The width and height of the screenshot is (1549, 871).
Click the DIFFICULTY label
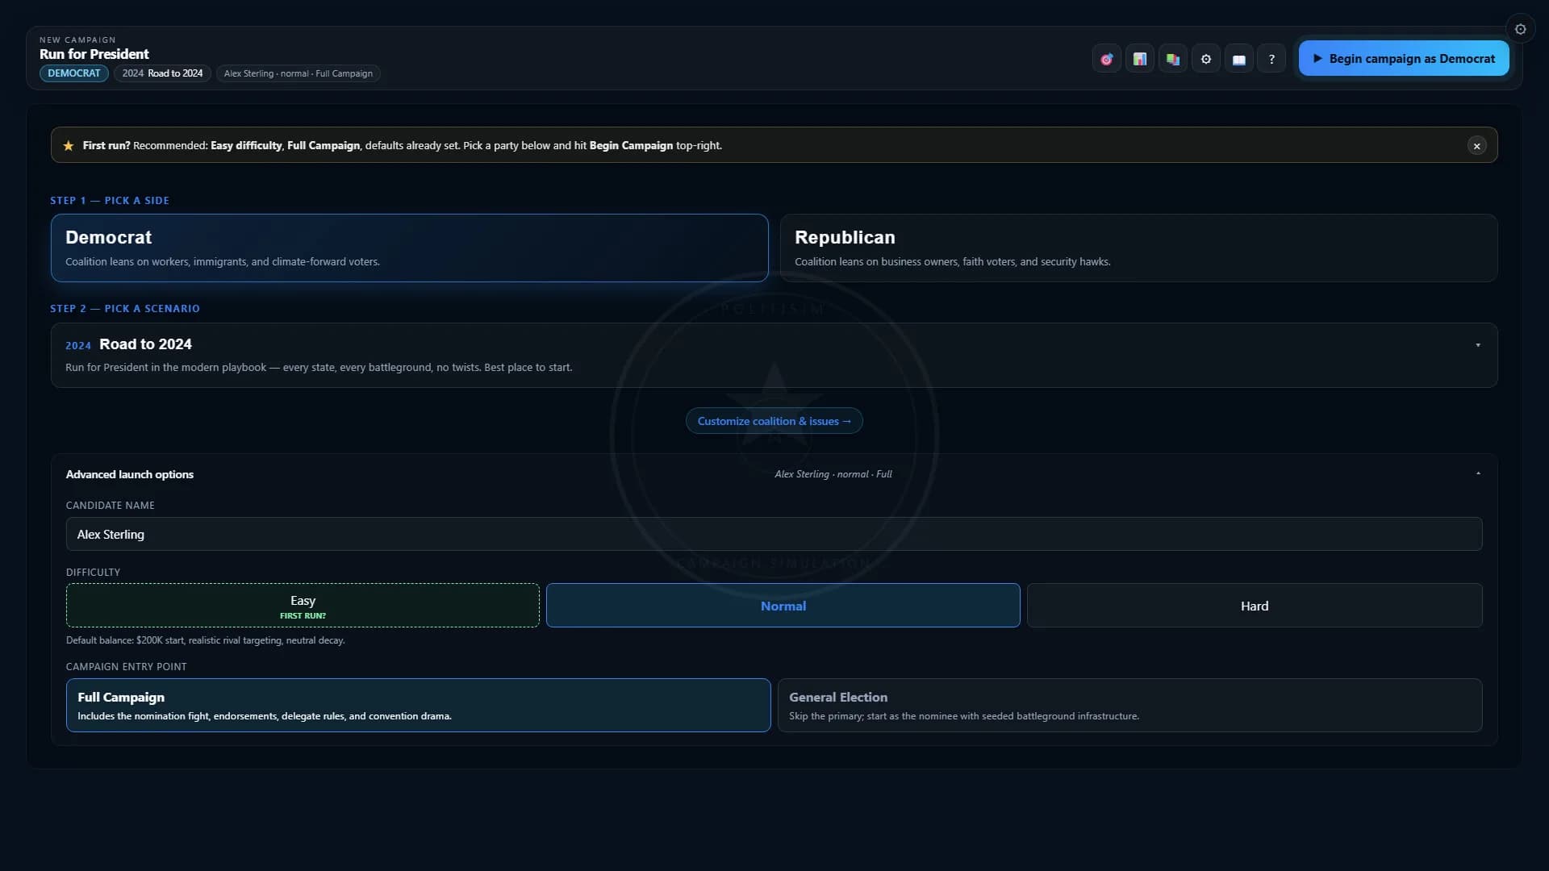coord(94,573)
